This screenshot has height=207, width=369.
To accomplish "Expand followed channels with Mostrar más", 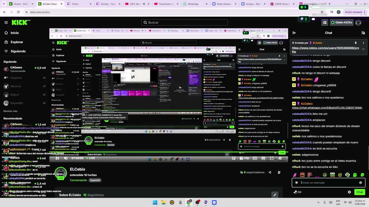I will 10,111.
